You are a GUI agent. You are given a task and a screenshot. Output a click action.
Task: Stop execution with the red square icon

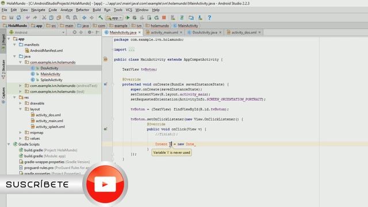click(x=164, y=18)
